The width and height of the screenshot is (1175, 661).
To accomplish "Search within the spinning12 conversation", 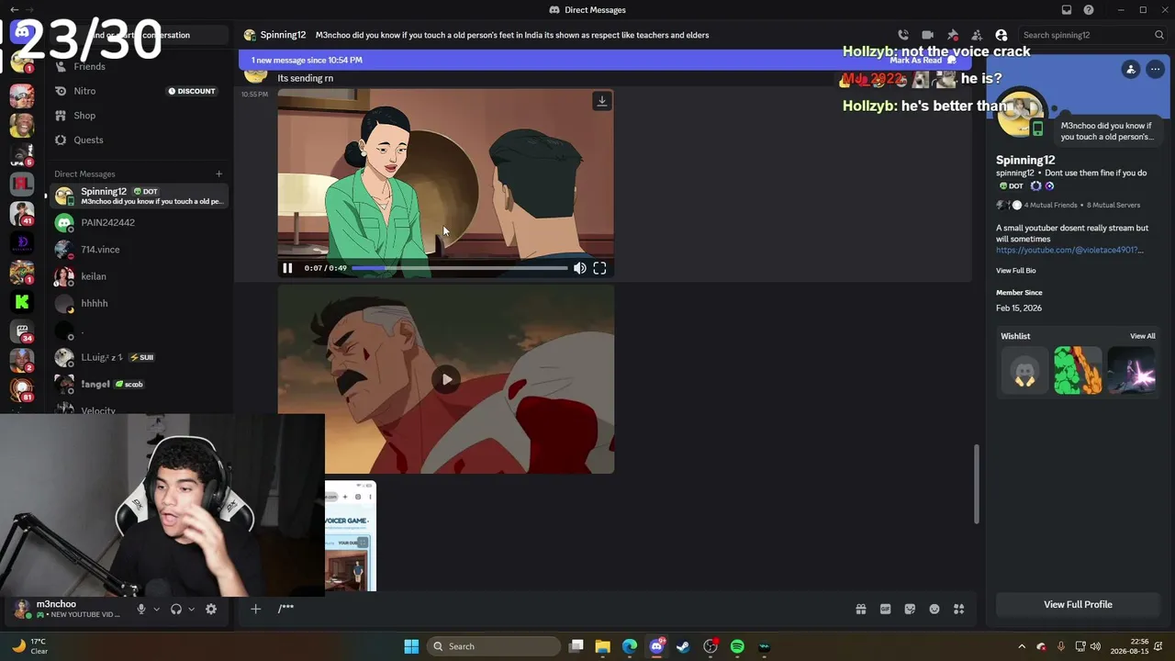I will coord(1092,35).
